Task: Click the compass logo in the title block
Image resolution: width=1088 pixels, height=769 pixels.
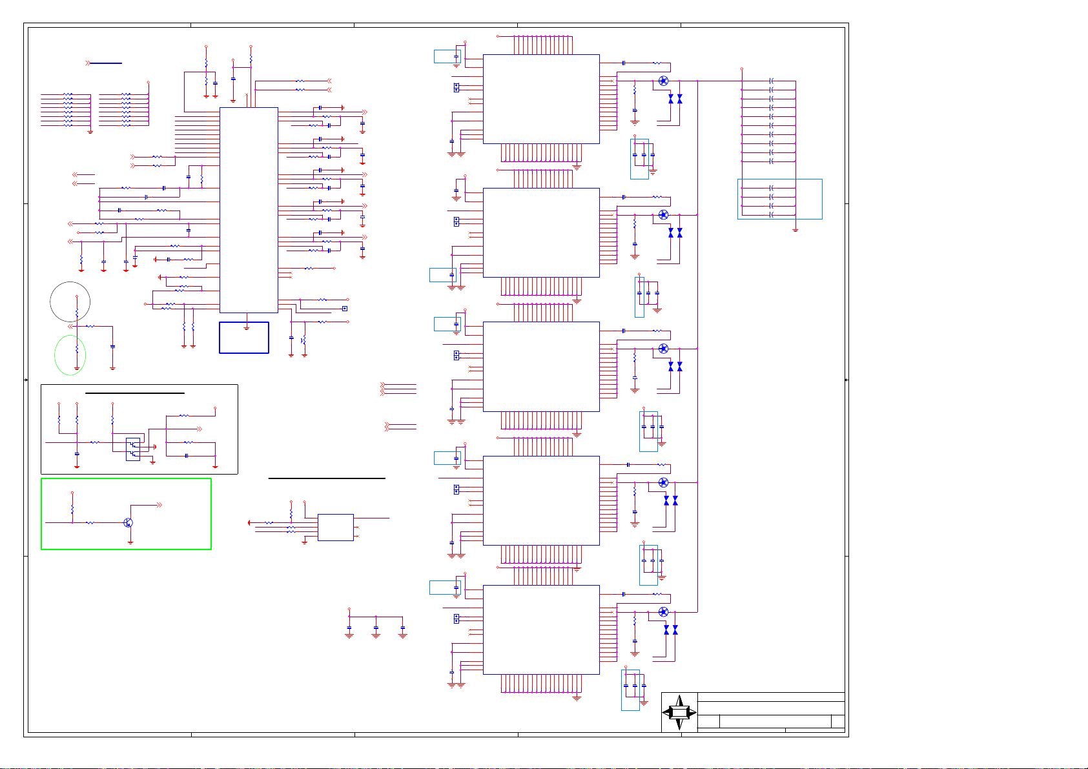Action: 679,712
